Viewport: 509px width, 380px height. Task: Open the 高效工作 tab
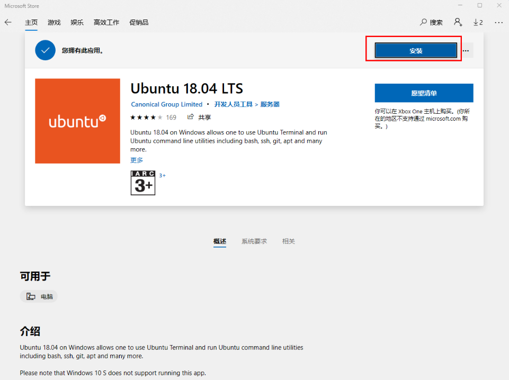106,22
